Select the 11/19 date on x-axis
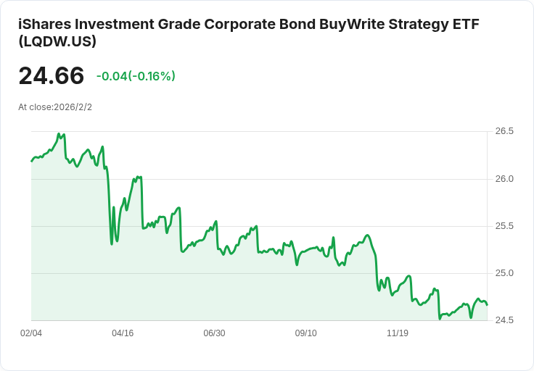This screenshot has width=534, height=371. [x=398, y=333]
